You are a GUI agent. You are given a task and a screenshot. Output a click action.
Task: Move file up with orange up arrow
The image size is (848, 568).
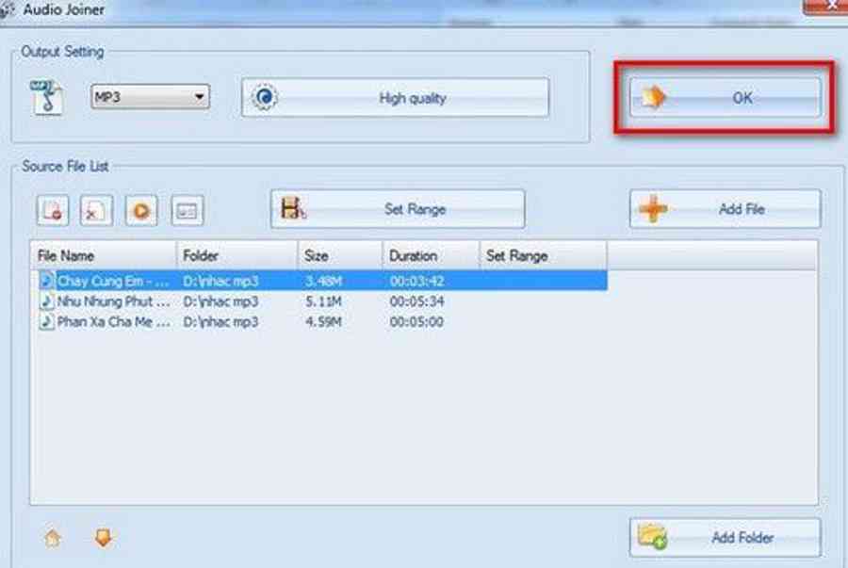[54, 538]
